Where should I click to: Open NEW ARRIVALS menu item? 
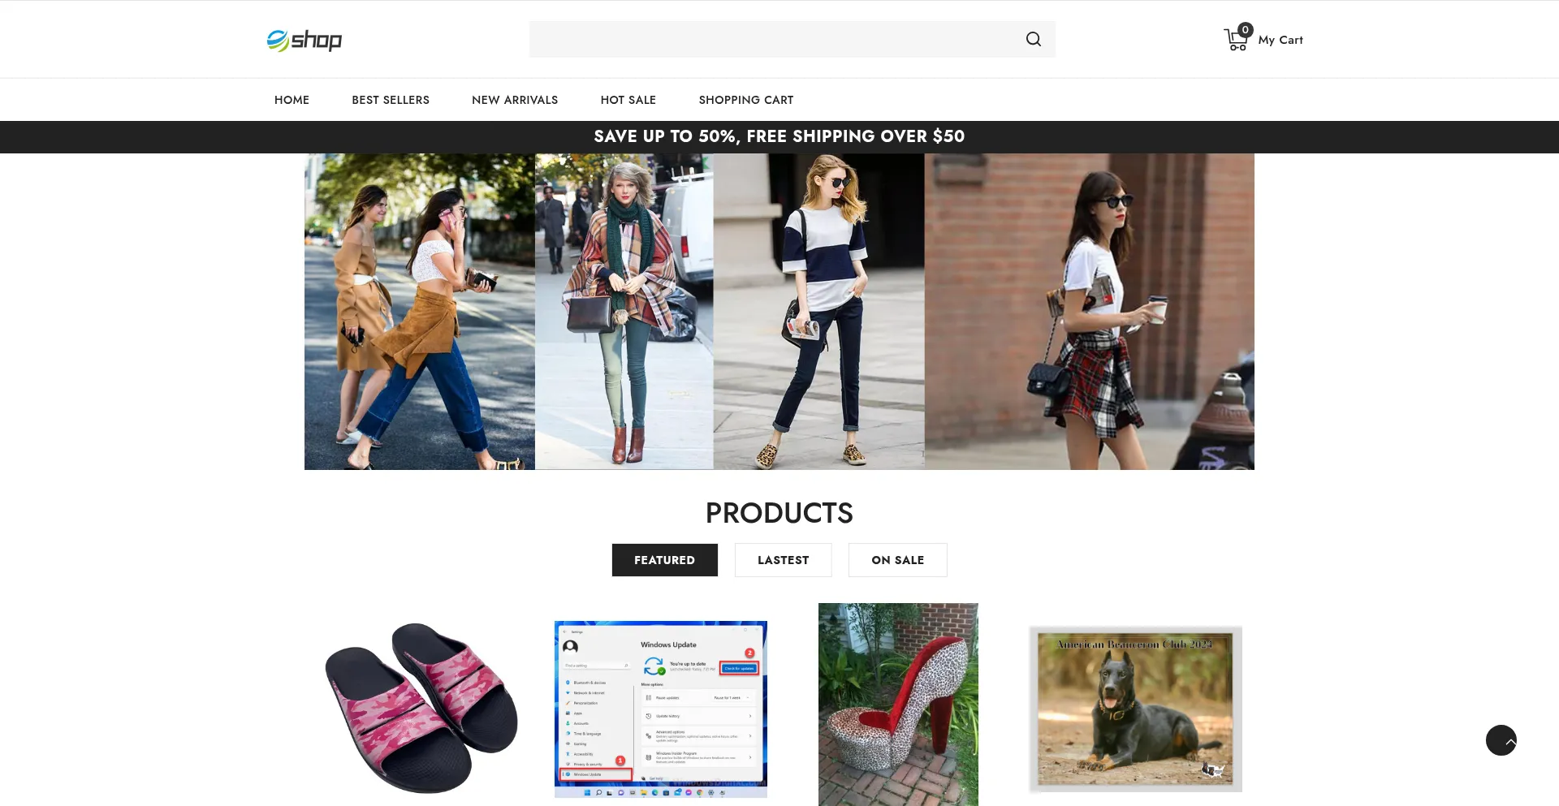pyautogui.click(x=515, y=100)
